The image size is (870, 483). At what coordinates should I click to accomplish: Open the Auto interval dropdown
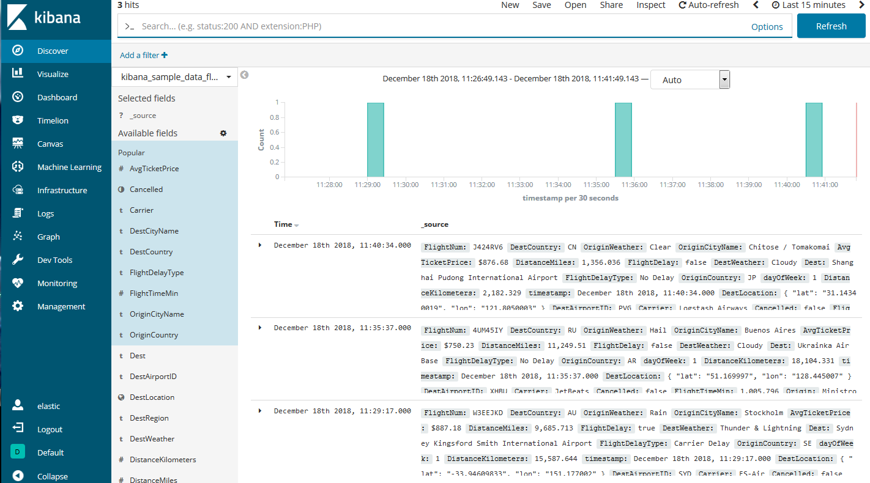point(690,79)
